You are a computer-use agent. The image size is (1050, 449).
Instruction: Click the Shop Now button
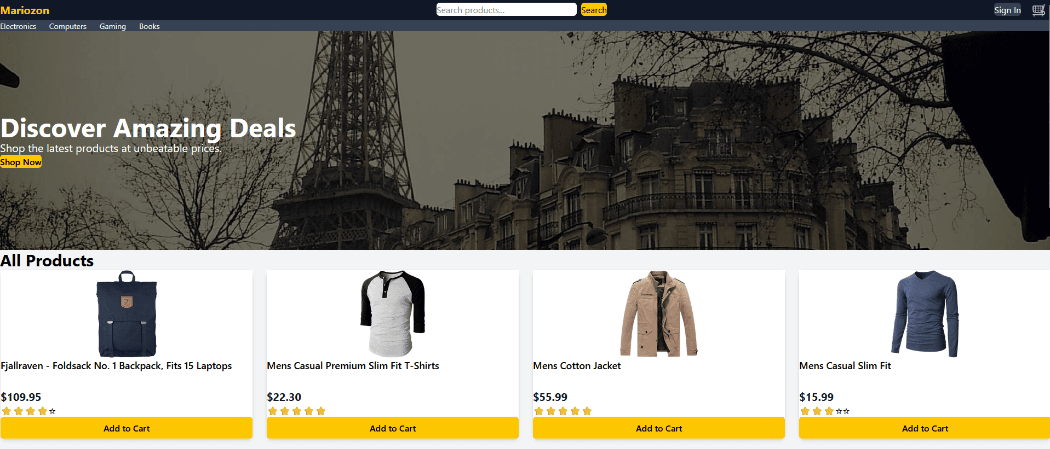pos(21,162)
